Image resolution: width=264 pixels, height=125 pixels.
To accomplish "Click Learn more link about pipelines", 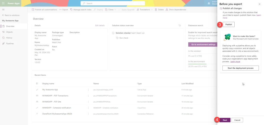I will pos(235,62).
